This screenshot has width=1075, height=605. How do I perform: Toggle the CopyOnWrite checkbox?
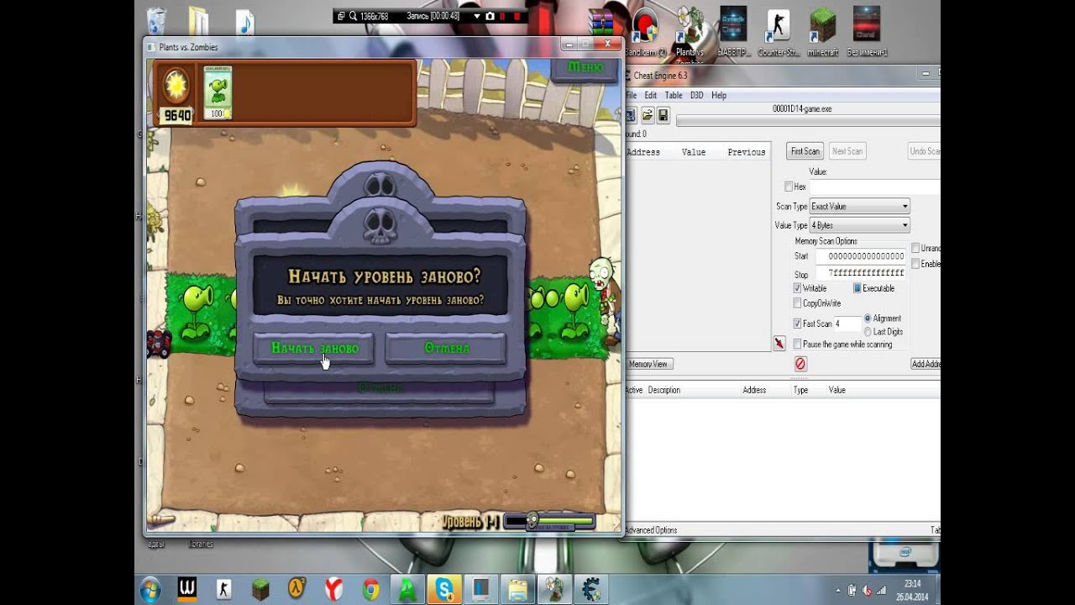click(797, 303)
